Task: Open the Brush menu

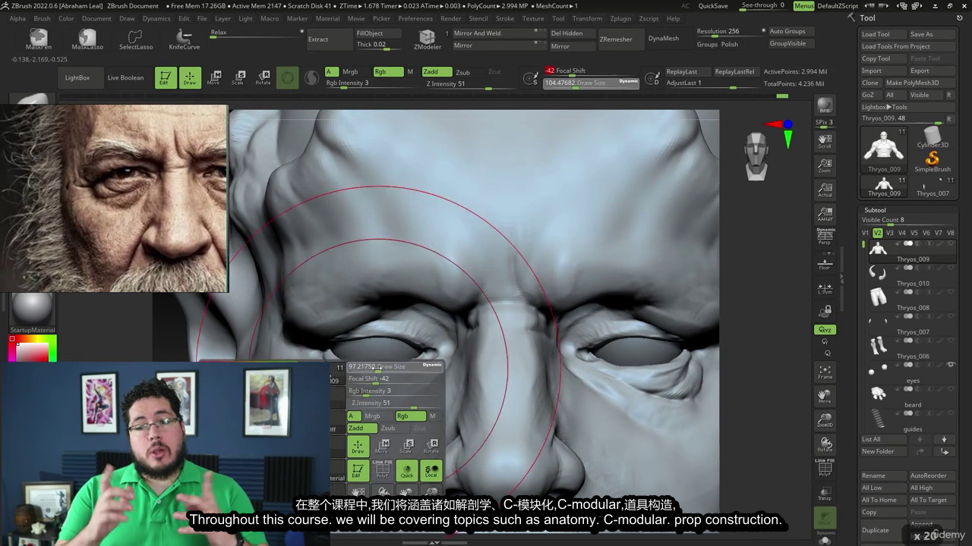Action: [x=43, y=18]
